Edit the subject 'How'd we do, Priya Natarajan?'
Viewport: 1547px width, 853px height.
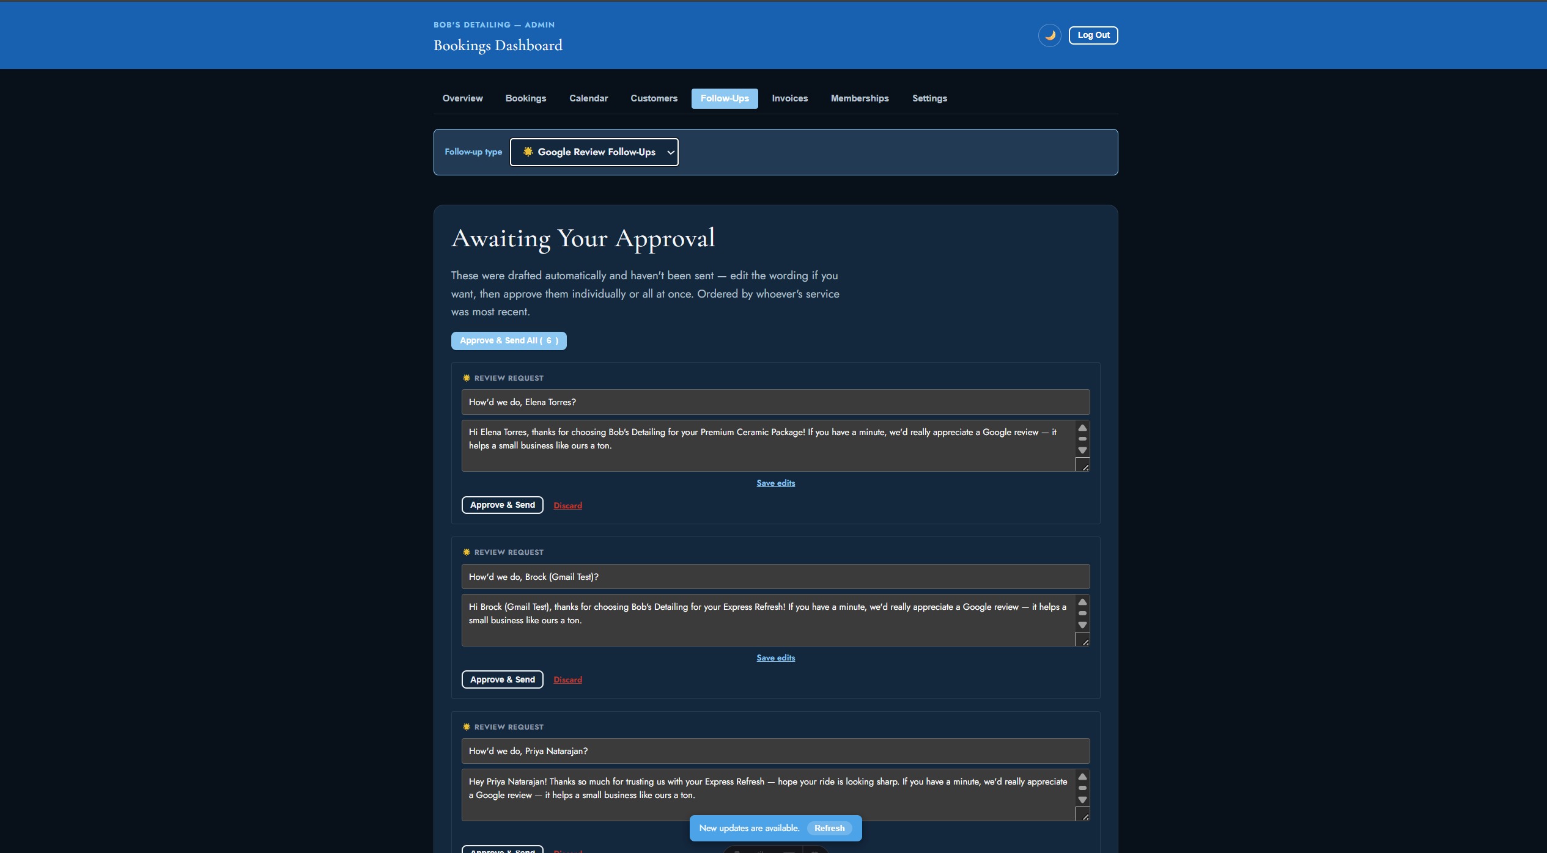point(775,751)
